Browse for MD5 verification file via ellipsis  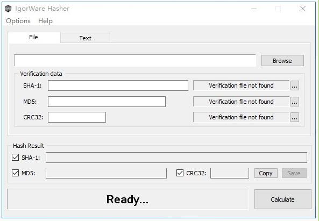tap(295, 102)
